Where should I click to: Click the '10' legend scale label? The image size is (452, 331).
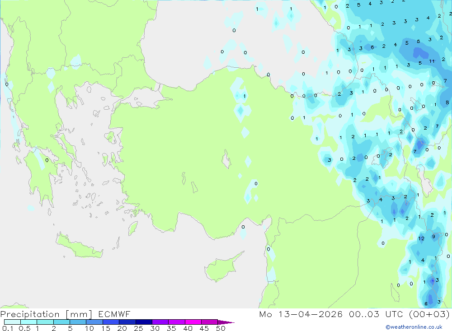(89, 328)
